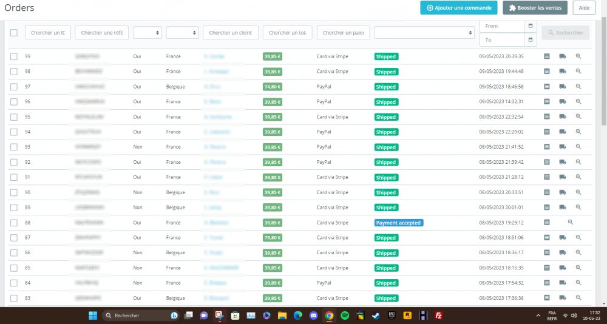Click the Chercher un ID field

point(48,33)
